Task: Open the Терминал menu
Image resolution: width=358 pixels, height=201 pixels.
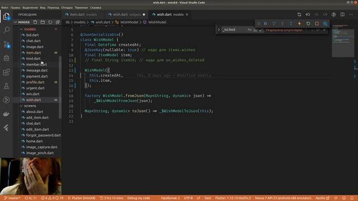Action: [81, 7]
